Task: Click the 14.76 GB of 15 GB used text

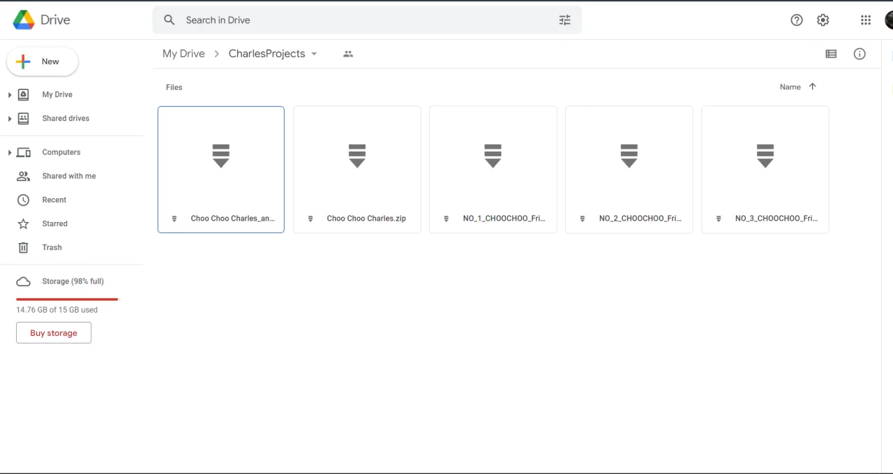Action: [57, 310]
